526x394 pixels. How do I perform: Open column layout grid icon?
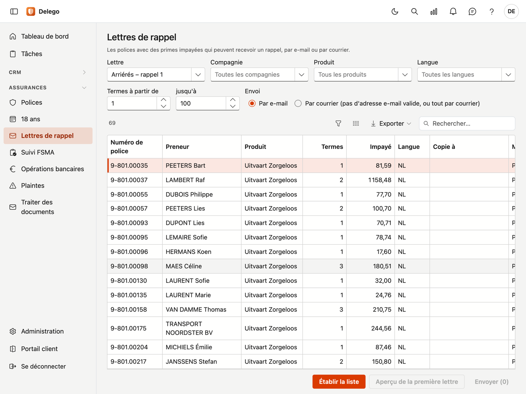(356, 123)
